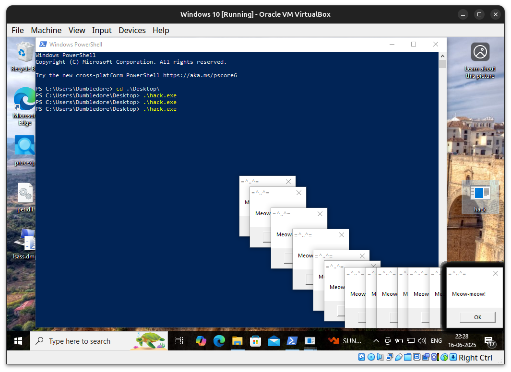Select the pet.dll file on desktop

(x=25, y=198)
